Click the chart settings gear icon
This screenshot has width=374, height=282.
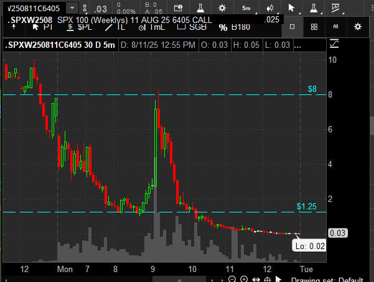point(357,27)
